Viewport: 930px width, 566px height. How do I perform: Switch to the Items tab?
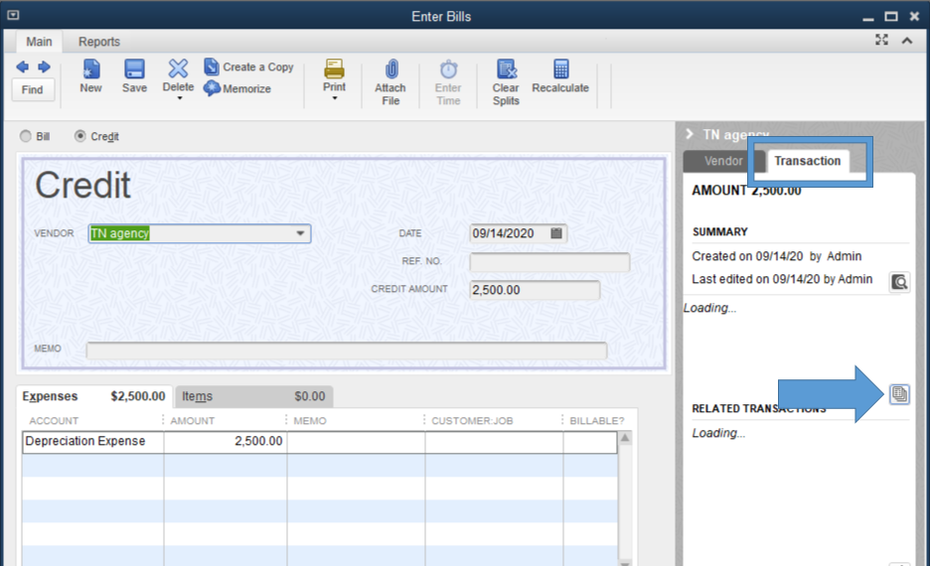pos(253,396)
